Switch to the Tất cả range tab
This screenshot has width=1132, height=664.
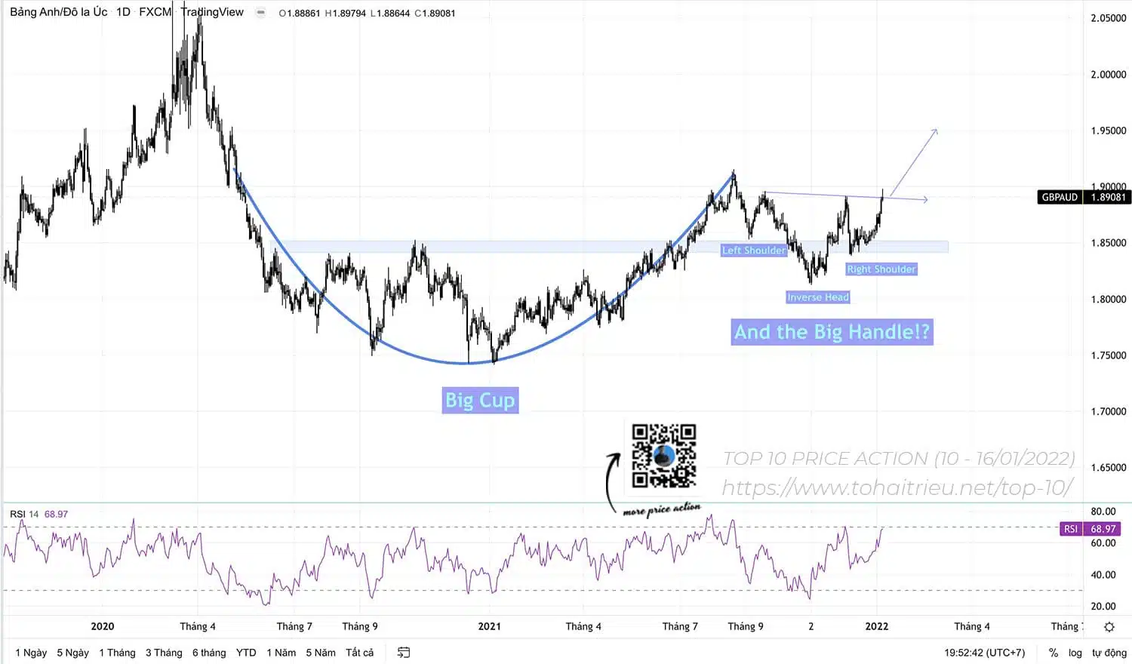point(360,652)
